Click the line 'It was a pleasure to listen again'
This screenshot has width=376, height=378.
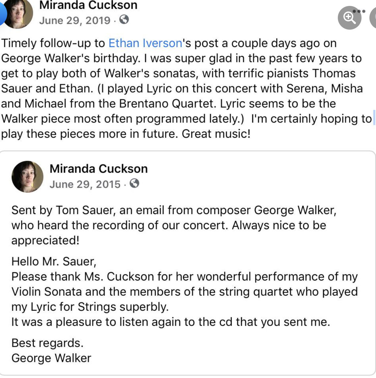(x=171, y=322)
